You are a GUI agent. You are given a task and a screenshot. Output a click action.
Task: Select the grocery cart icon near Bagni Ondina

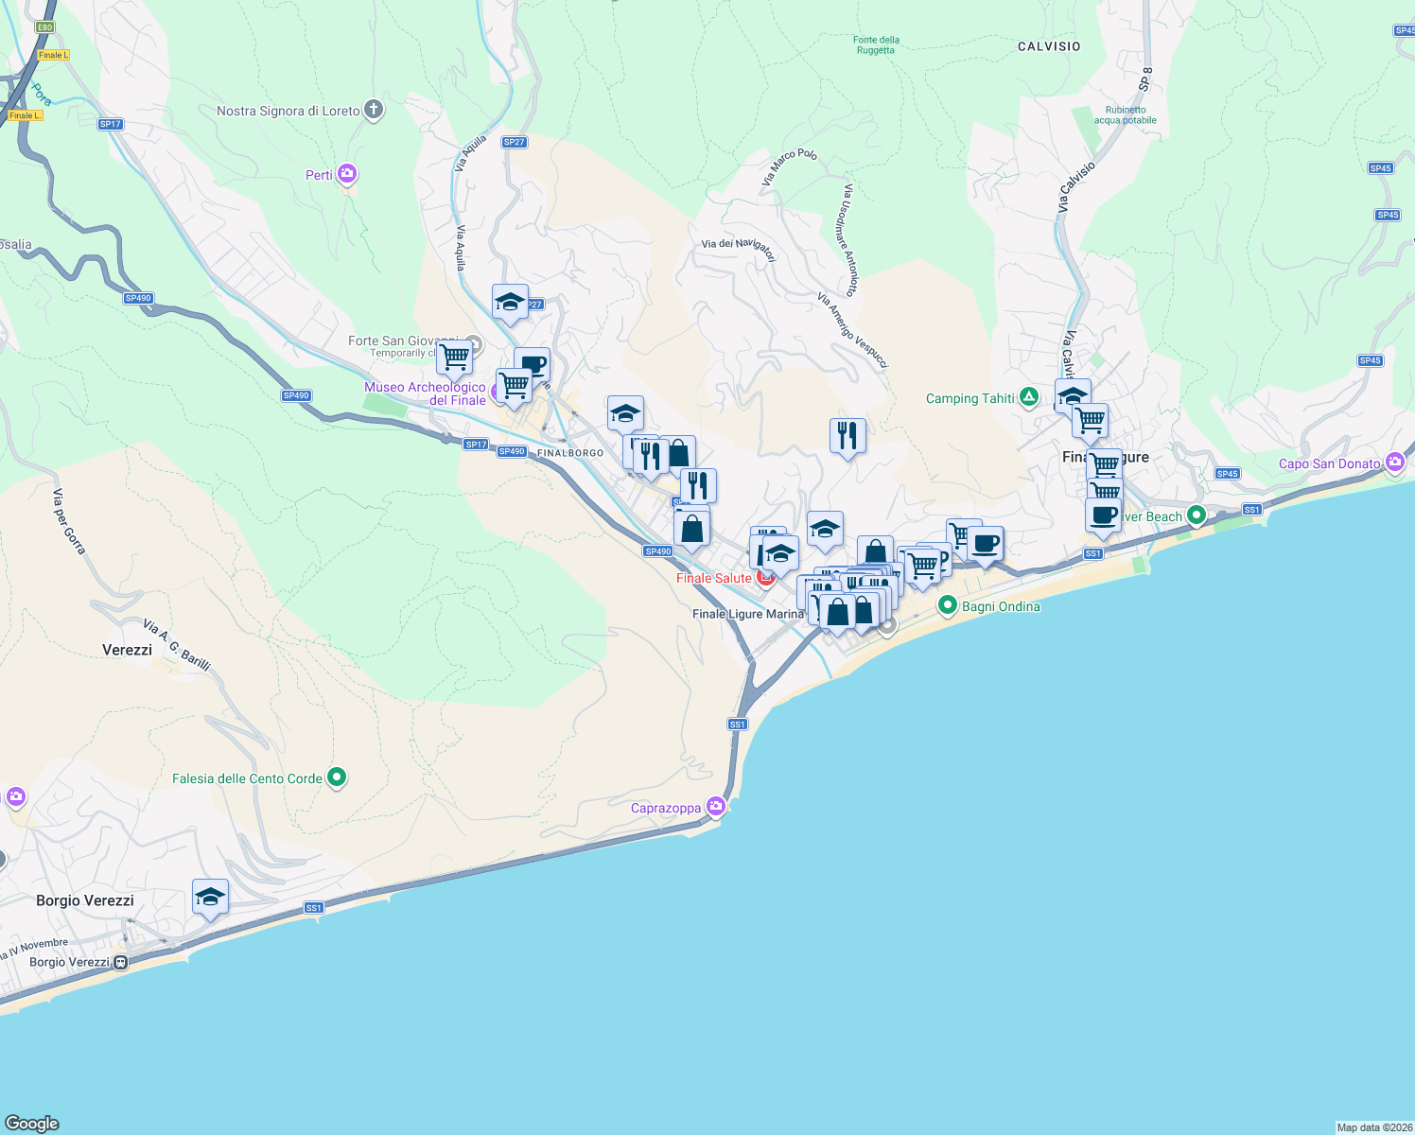(x=922, y=565)
